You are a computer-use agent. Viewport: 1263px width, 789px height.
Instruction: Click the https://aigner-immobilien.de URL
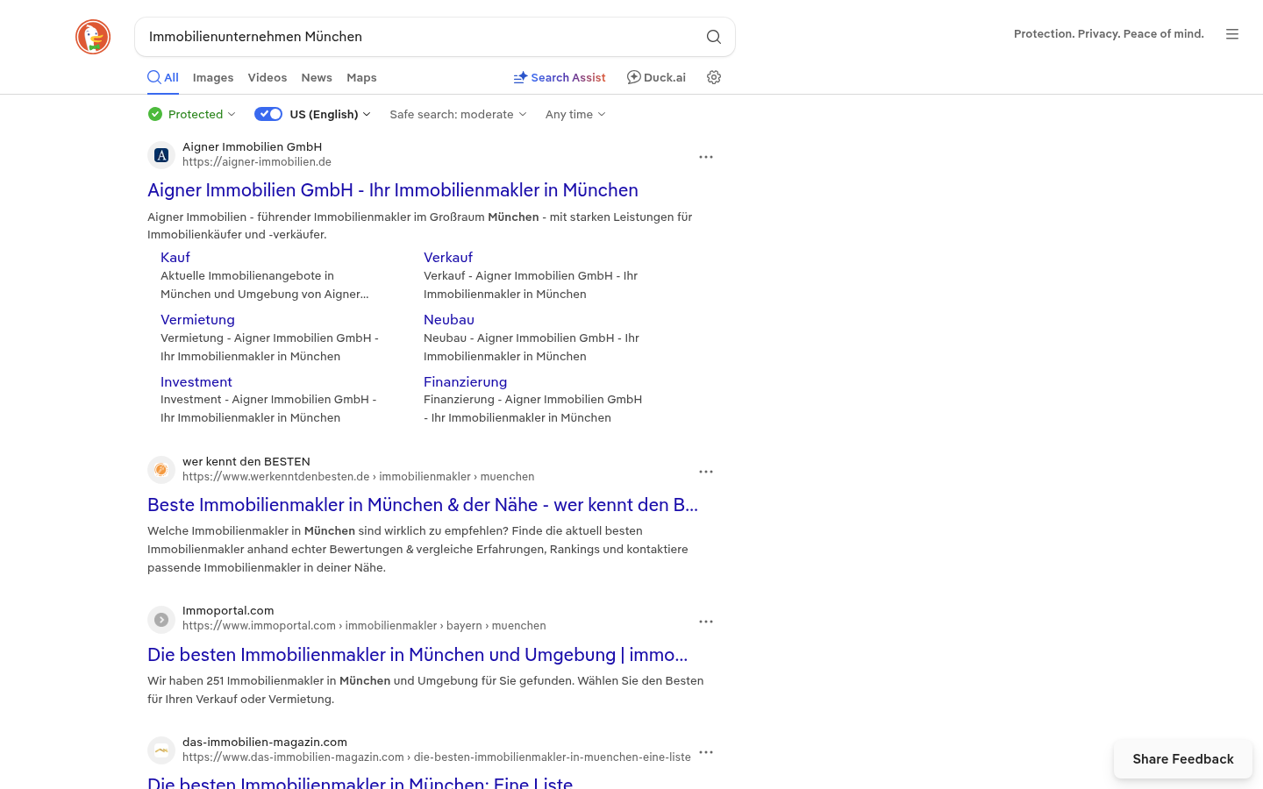pyautogui.click(x=257, y=161)
